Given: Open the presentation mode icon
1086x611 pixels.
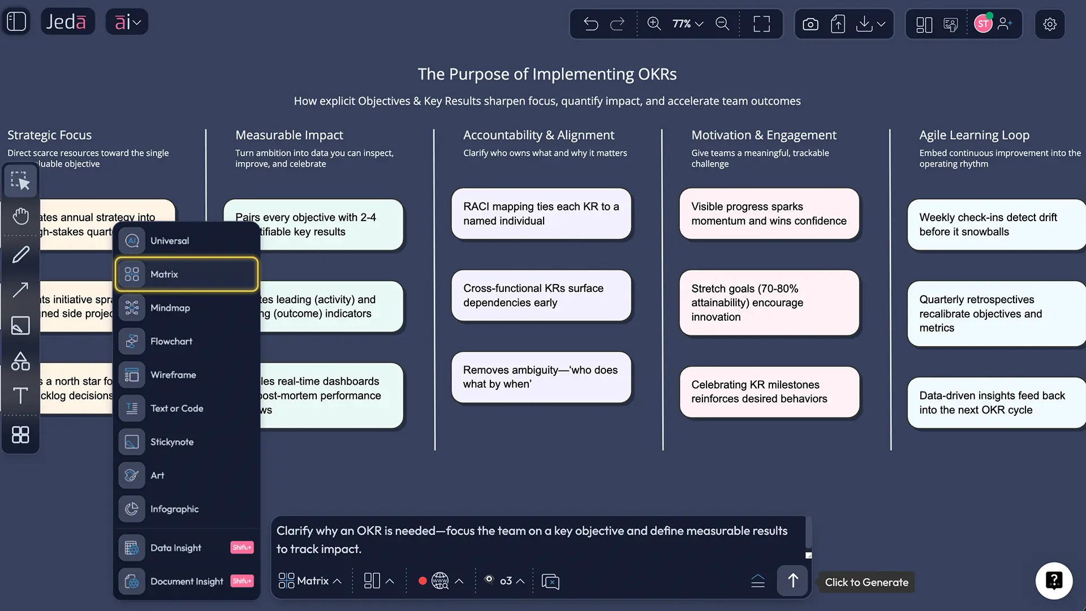Looking at the screenshot, I should 951,24.
